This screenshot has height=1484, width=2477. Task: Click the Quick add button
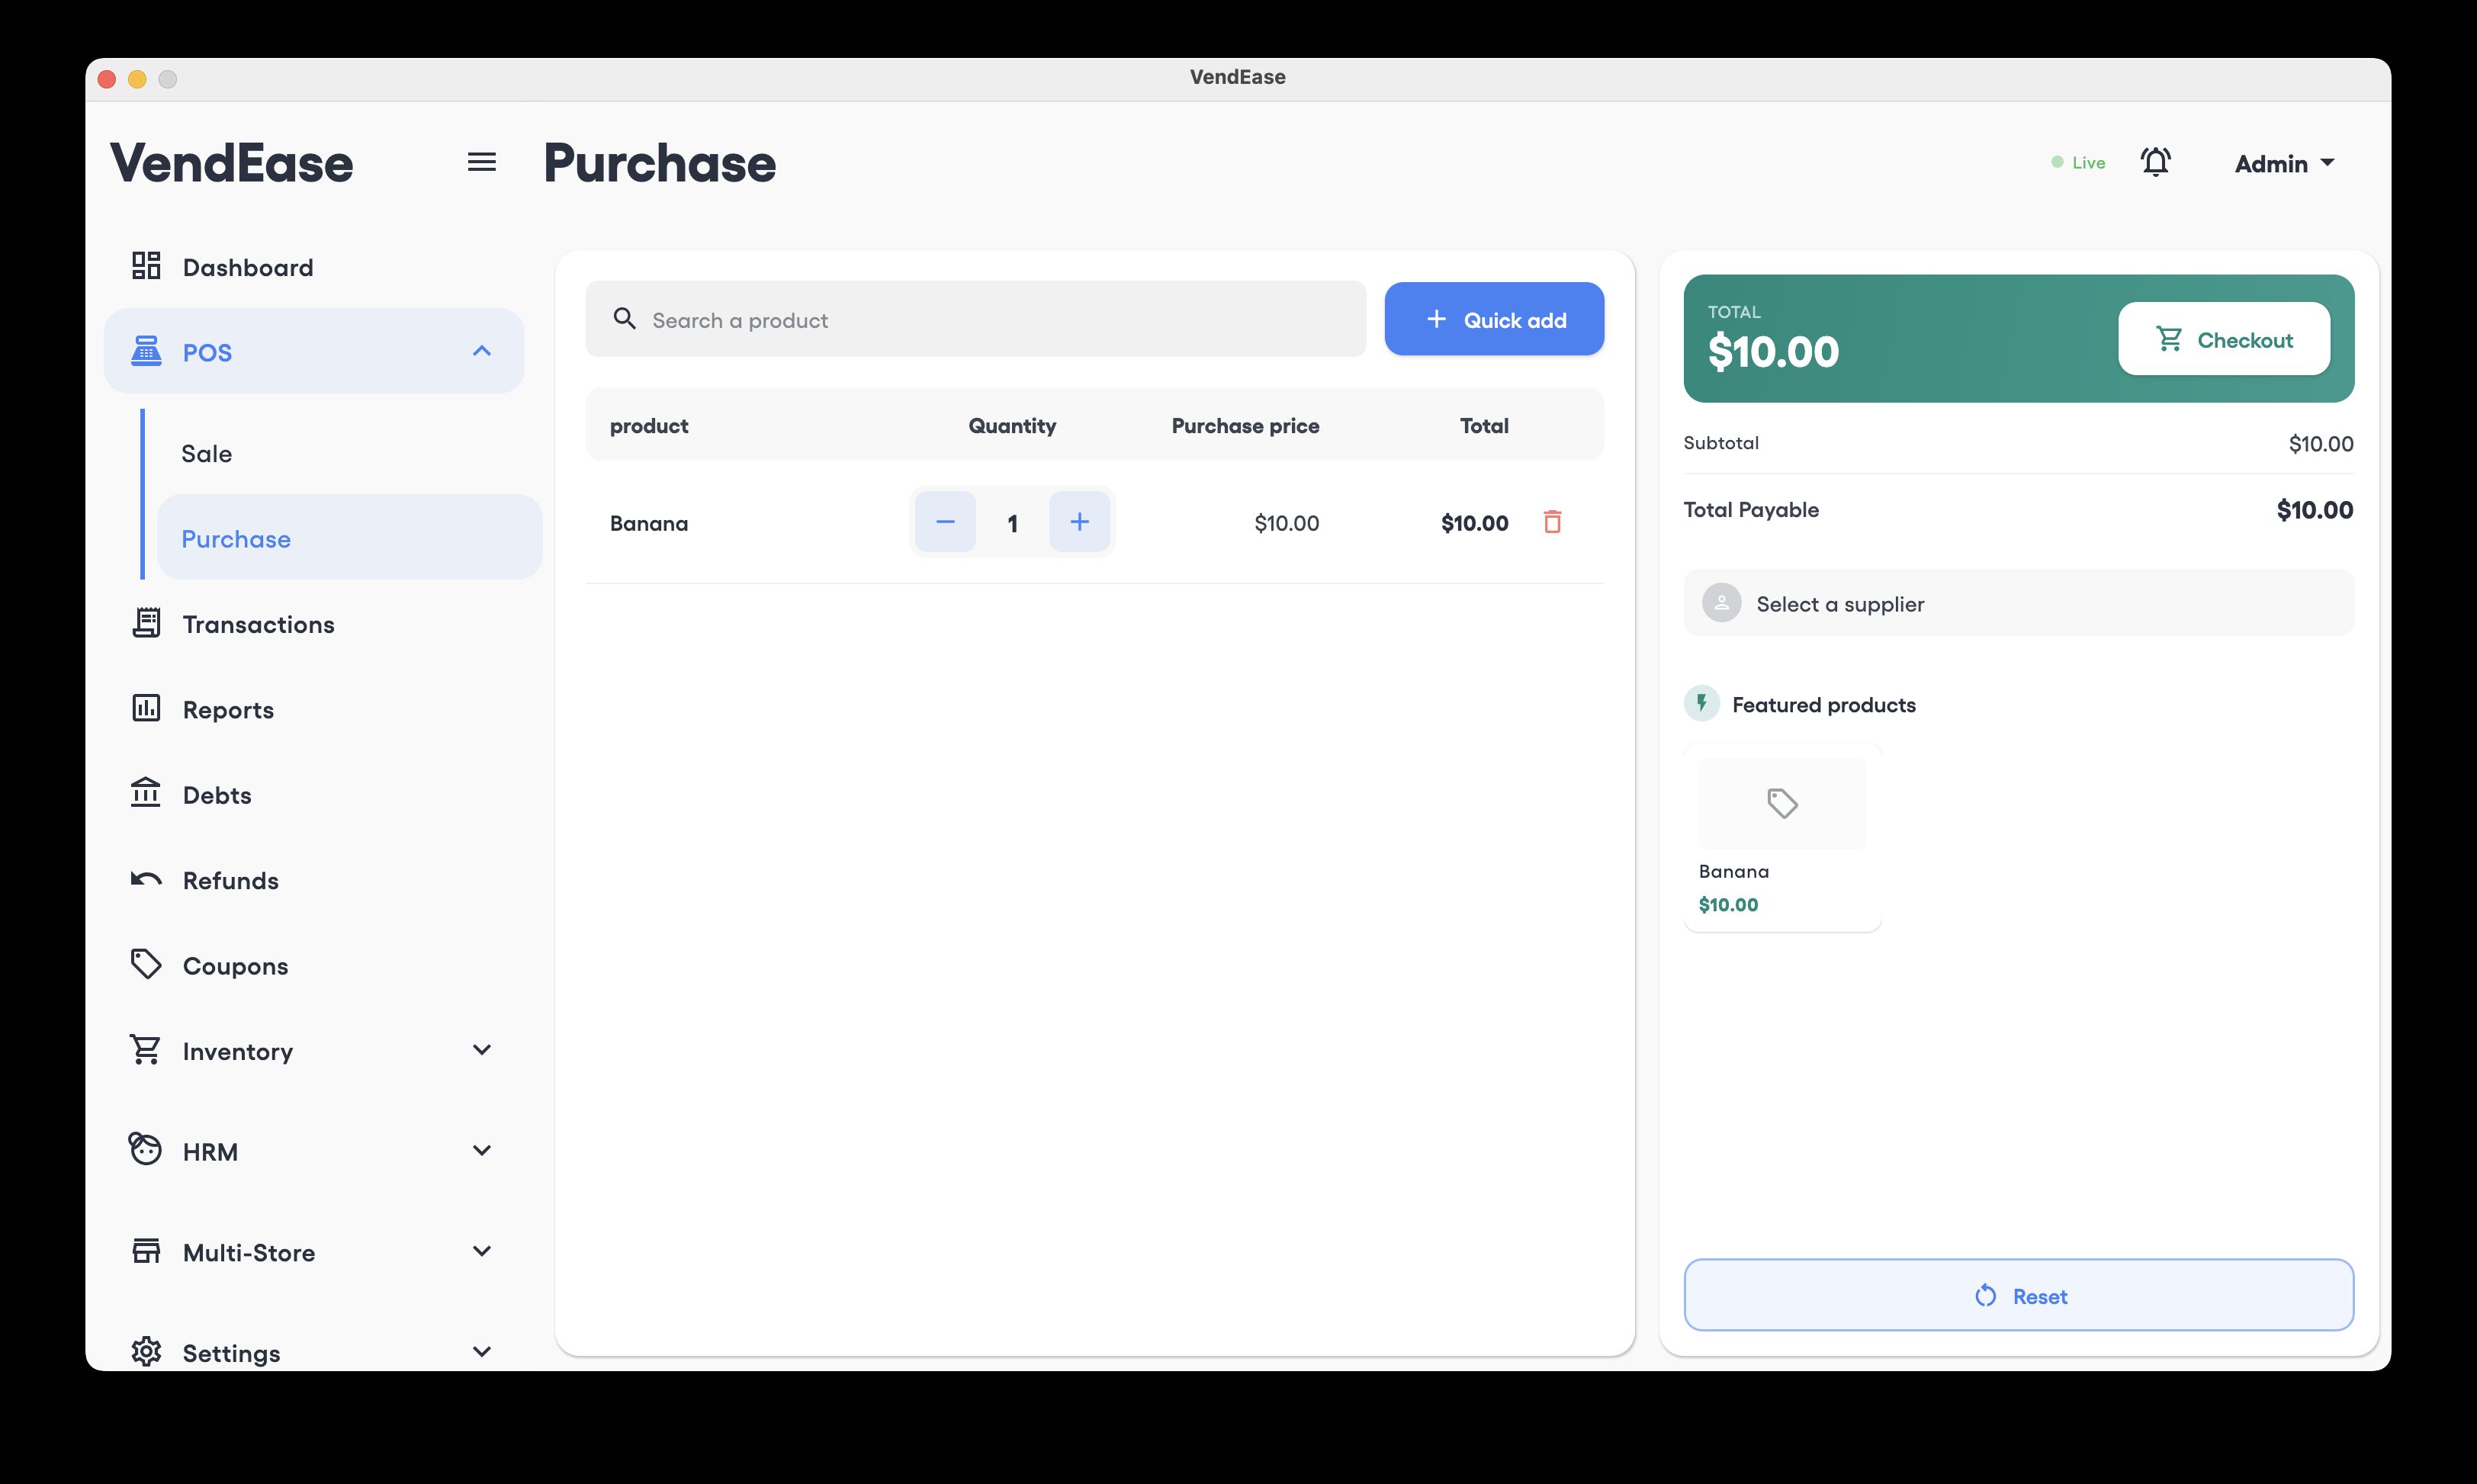click(1493, 320)
